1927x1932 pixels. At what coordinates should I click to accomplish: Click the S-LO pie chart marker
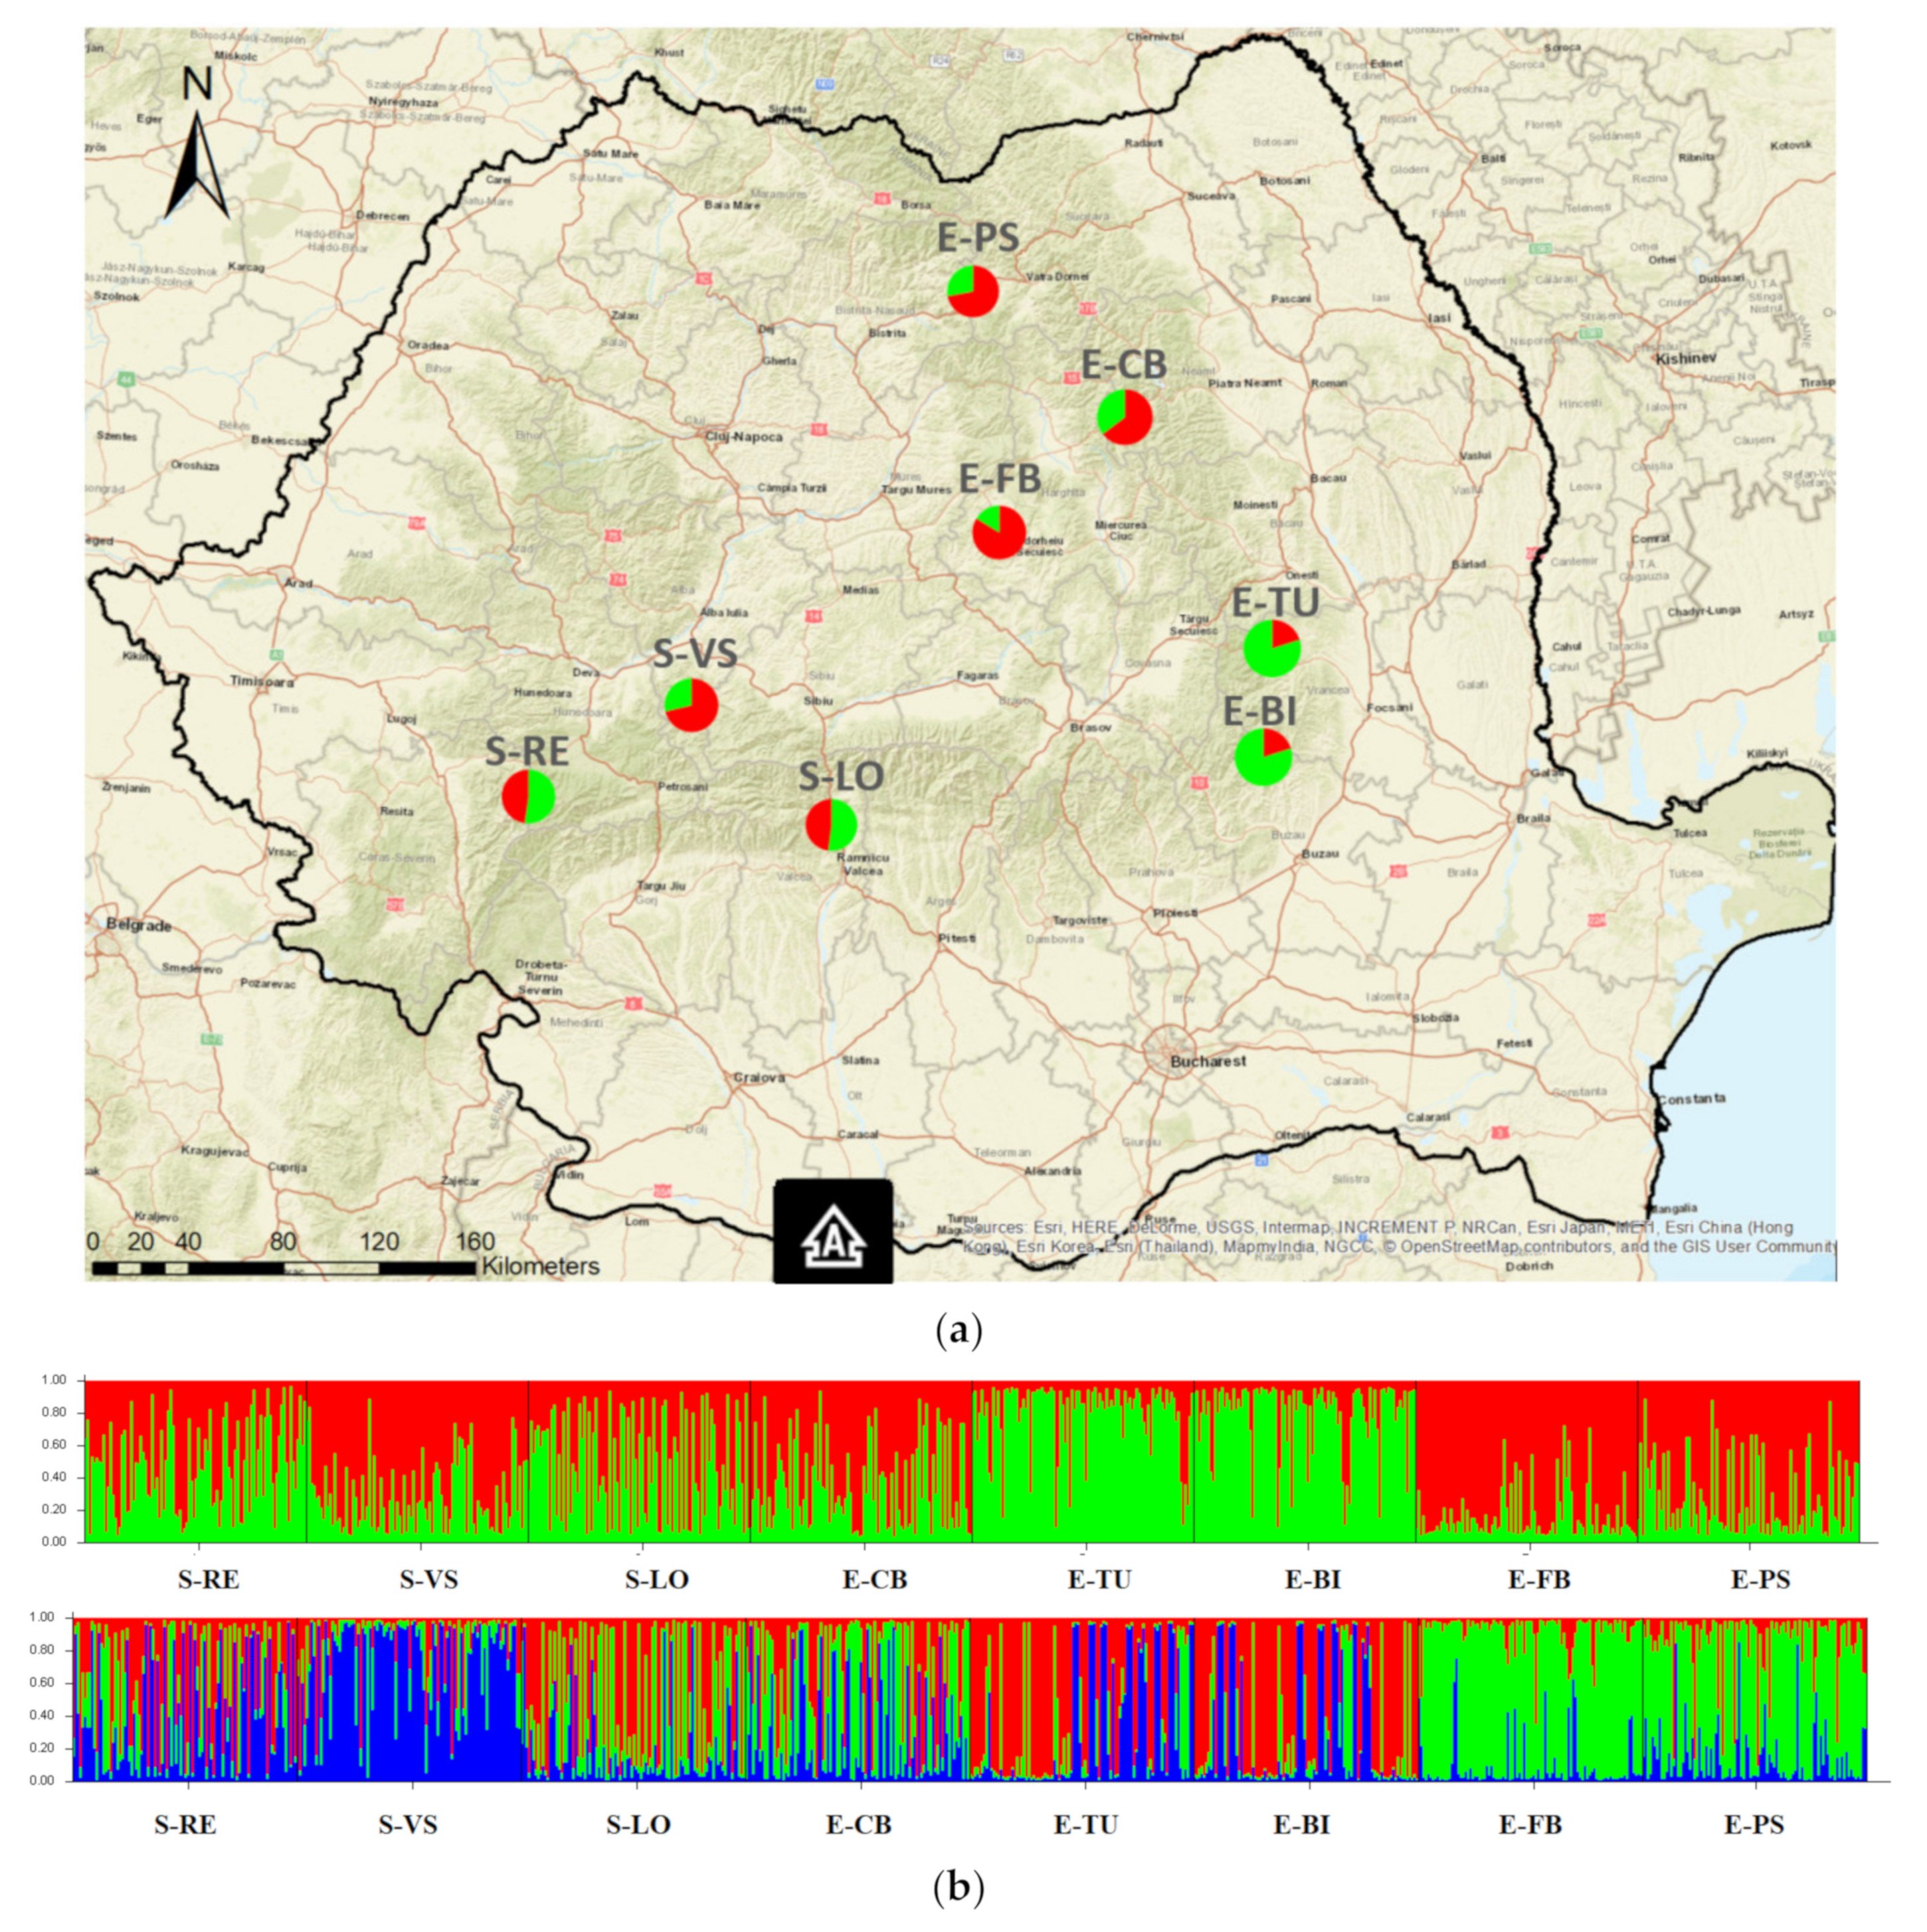point(831,824)
